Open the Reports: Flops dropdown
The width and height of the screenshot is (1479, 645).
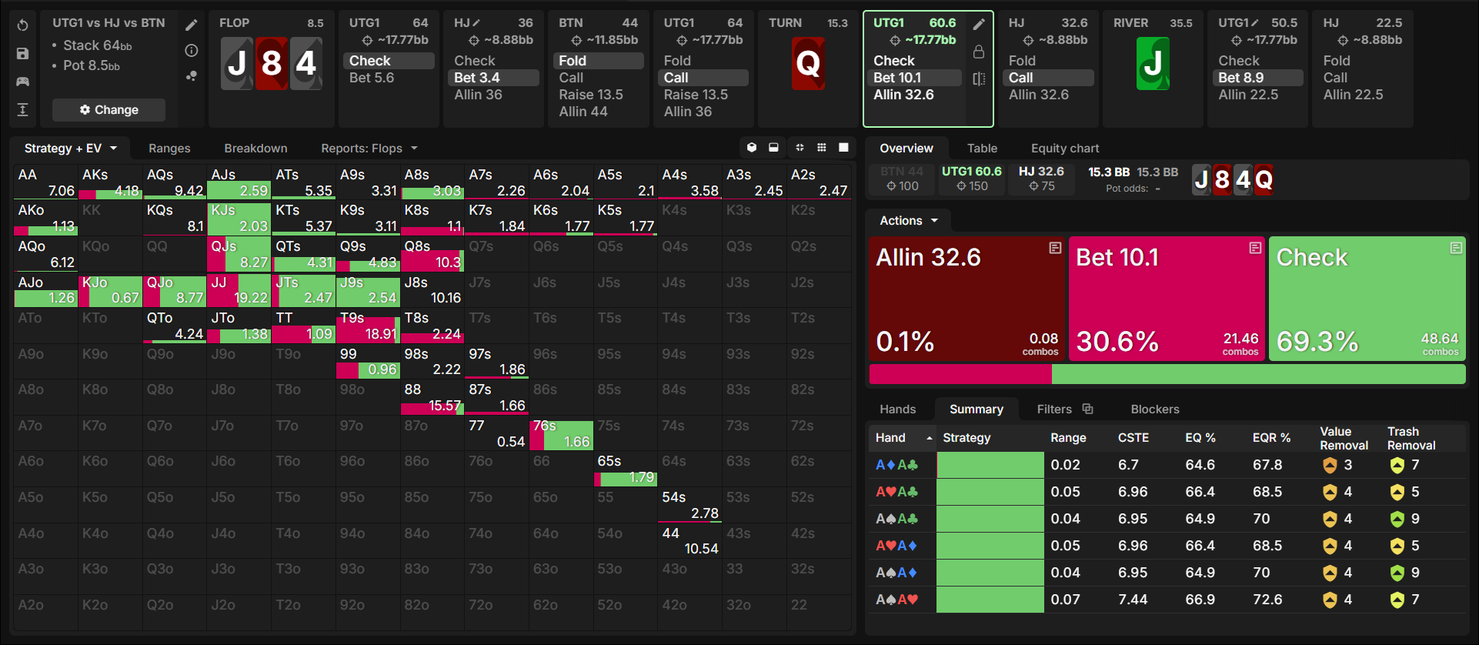[x=369, y=149]
